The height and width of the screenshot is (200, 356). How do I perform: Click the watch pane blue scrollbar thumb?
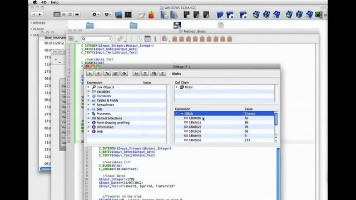click(276, 119)
